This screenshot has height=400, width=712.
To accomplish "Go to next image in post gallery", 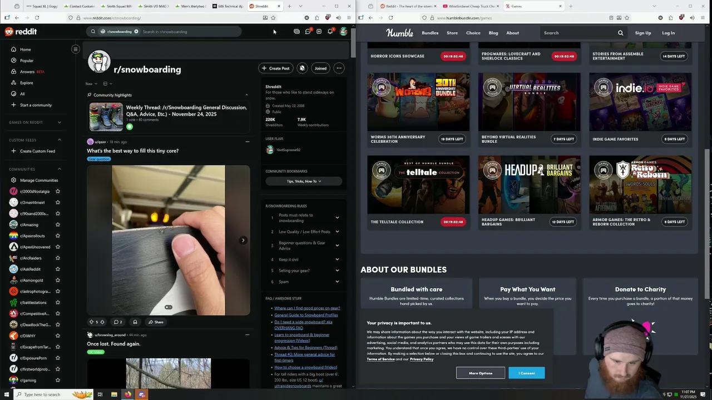I will point(243,241).
